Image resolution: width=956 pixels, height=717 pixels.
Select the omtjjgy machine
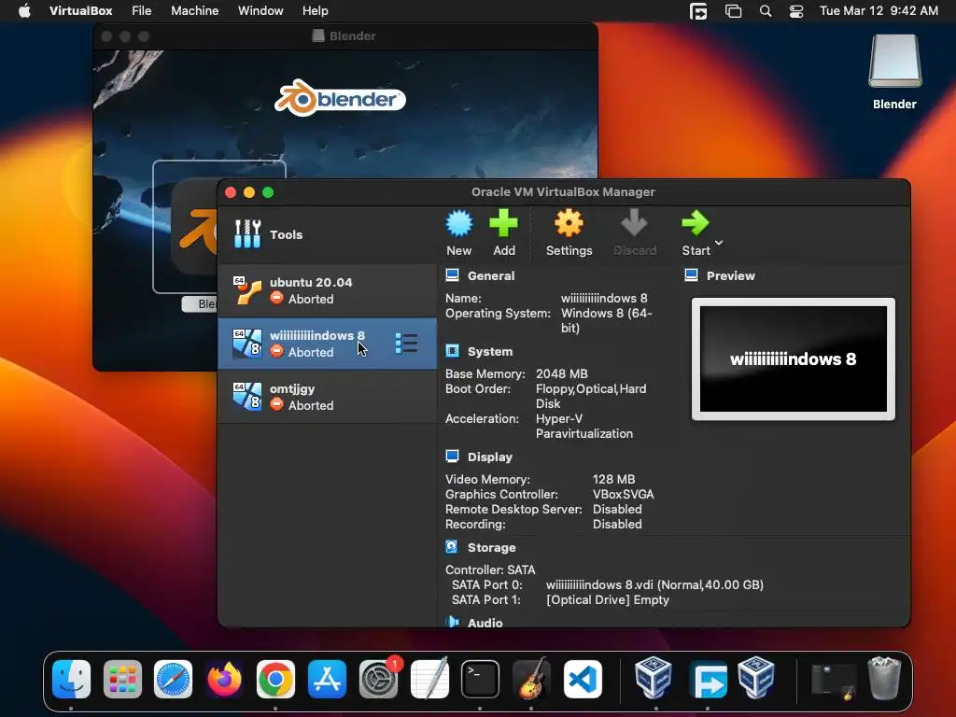tap(328, 397)
